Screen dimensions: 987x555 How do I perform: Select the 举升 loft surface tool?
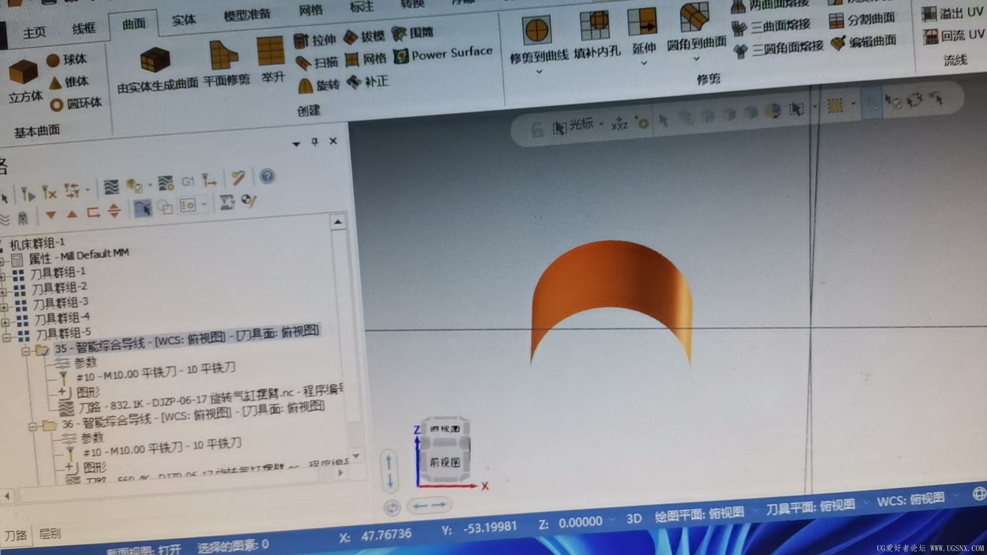coord(271,60)
